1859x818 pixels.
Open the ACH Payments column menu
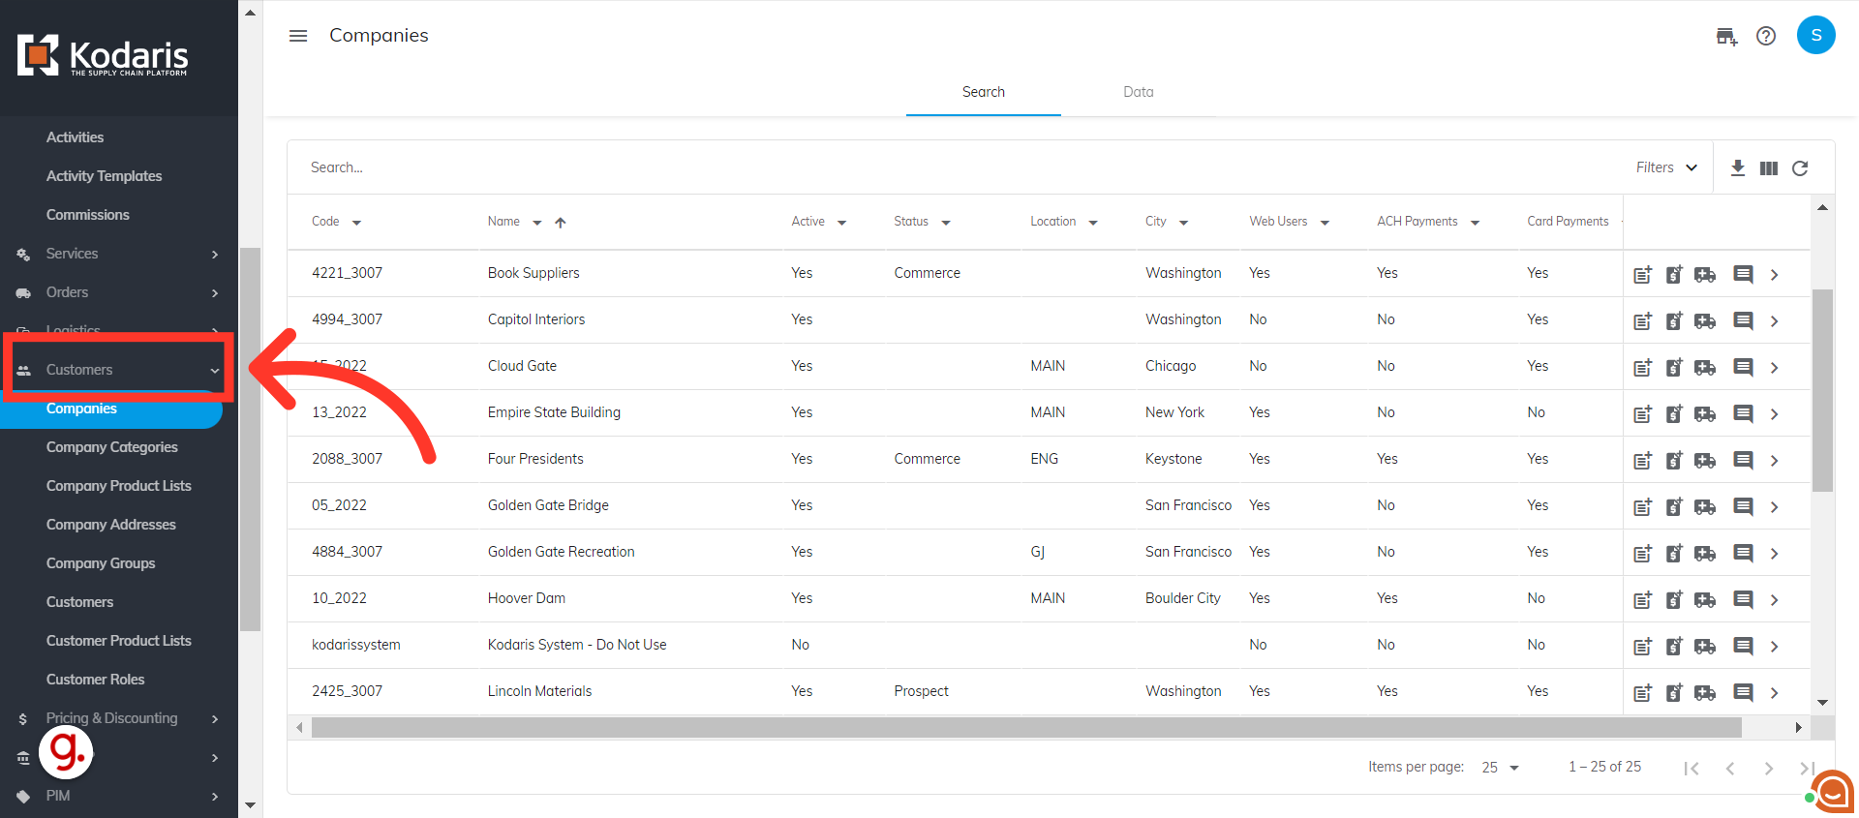[x=1476, y=223]
